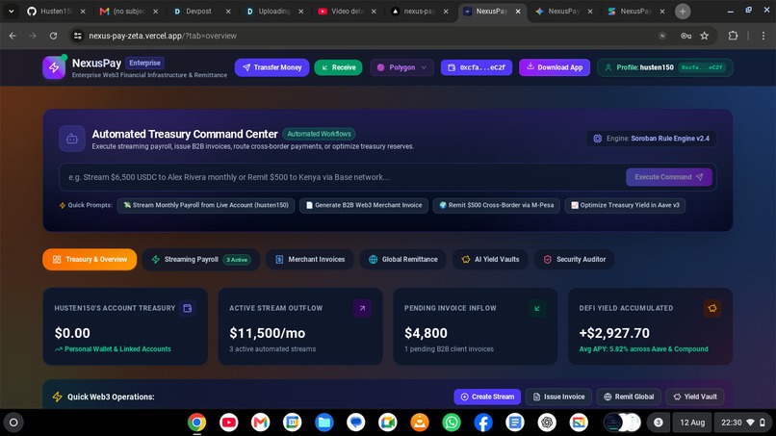Switch to the Global Remittance tab

click(402, 259)
